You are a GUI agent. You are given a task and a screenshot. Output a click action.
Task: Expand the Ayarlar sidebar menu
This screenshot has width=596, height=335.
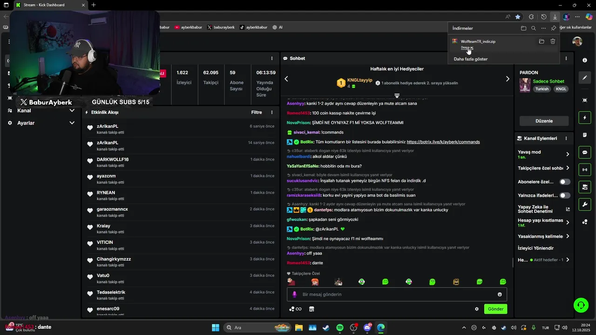72,123
